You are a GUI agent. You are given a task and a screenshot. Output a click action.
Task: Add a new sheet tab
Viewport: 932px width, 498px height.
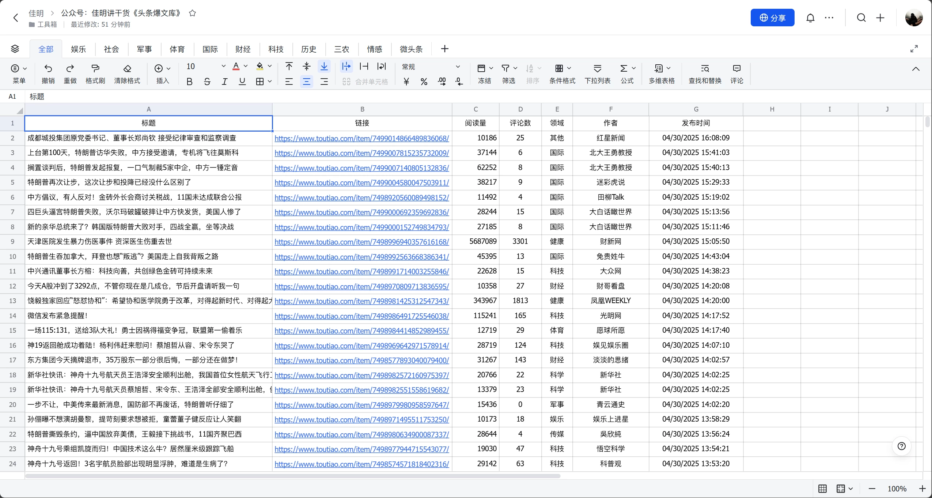444,49
